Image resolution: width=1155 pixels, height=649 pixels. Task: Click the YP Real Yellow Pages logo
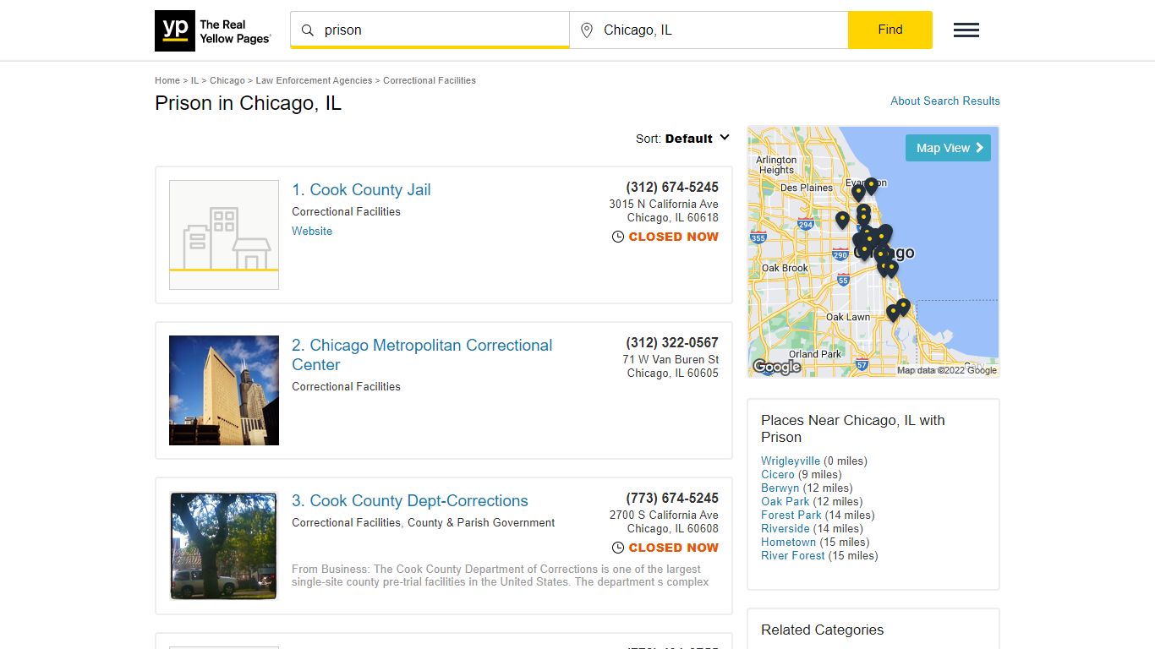point(213,30)
